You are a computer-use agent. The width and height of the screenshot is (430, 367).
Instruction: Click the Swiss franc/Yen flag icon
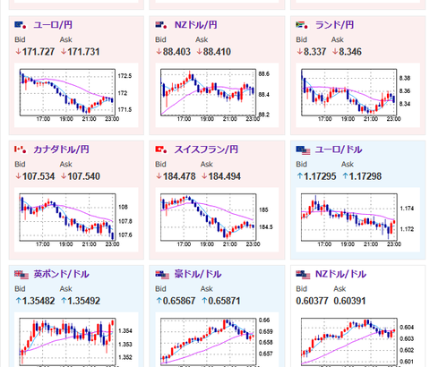click(x=161, y=149)
